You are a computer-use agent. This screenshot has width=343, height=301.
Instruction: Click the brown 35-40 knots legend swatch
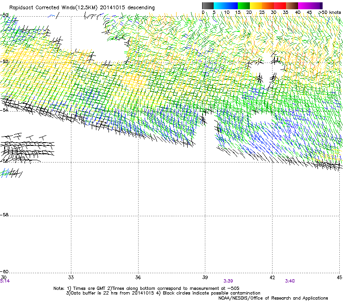click(292, 6)
